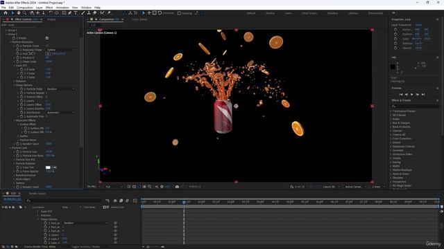Step to next frame in Preview panel
This screenshot has width=444, height=249.
point(418,94)
